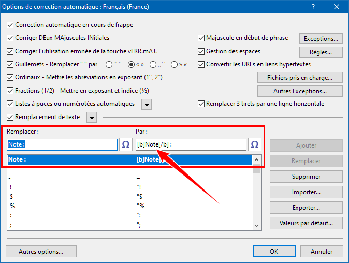Image resolution: width=349 pixels, height=263 pixels.
Task: Expand the Listes à puces dropdown arrow
Action: (x=147, y=104)
